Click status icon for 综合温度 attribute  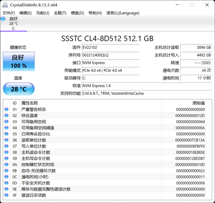[6, 115]
